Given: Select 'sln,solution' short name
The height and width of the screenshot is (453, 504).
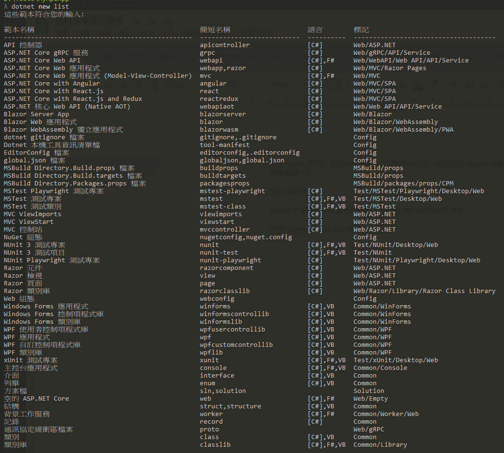Looking at the screenshot, I should tap(223, 391).
